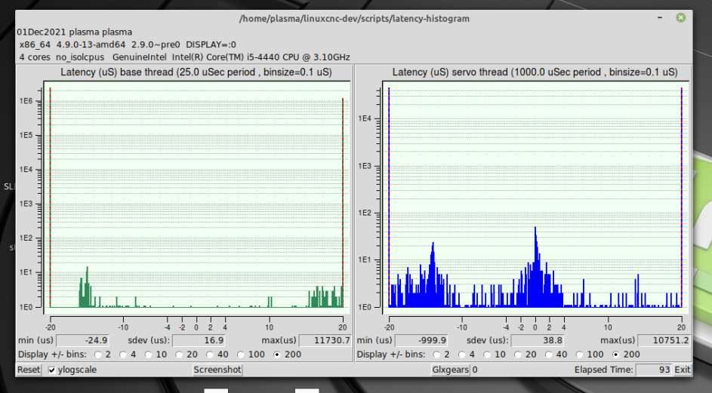Viewport: 712px width, 393px height.
Task: Click servo thread min value -999.9
Action: (421, 340)
